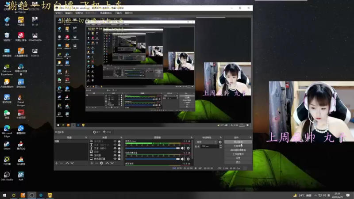Image resolution: width=354 pixels, height=199 pixels.
Task: Adjust the 麦克风/Aux volume slider
Action: [152, 148]
